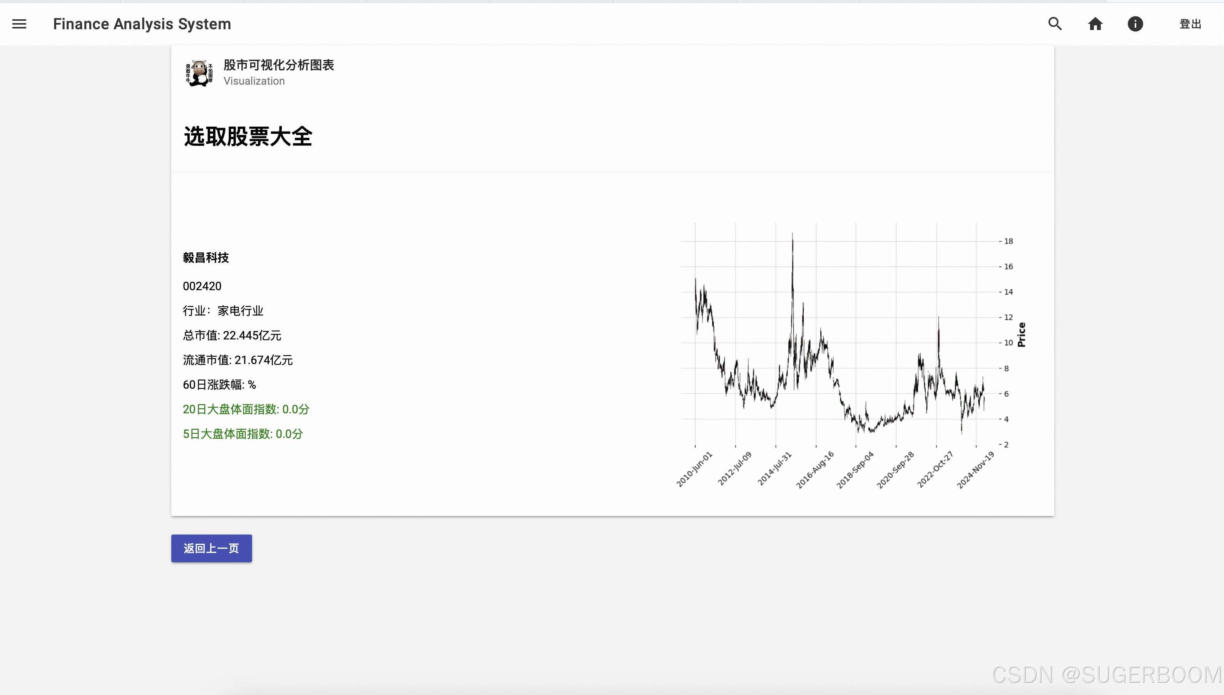This screenshot has height=695, width=1224.
Task: Click the 流通市值 21.674亿元 text
Action: tap(238, 360)
